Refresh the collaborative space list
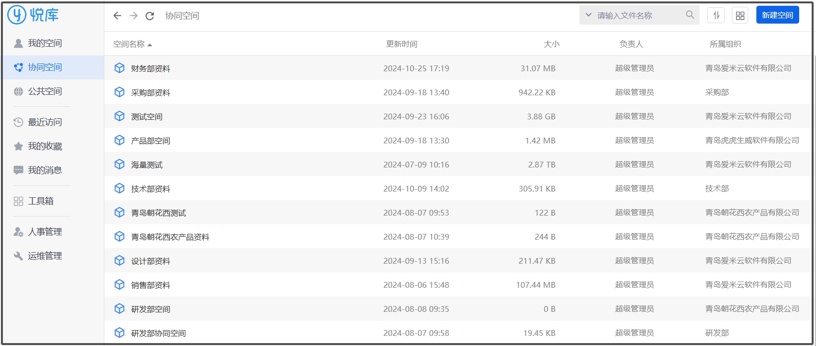This screenshot has height=346, width=816. [x=150, y=16]
